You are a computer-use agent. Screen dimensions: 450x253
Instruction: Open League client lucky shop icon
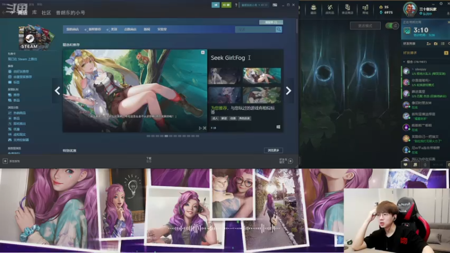(x=347, y=9)
